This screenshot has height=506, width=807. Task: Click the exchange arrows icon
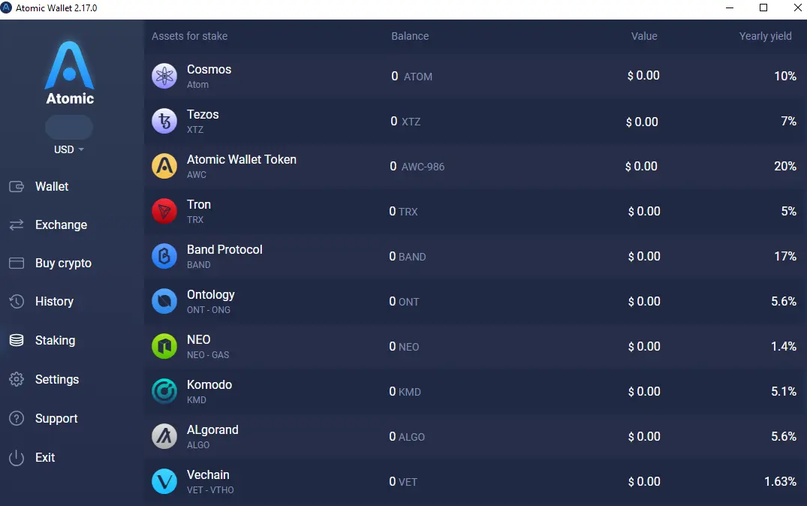17,224
